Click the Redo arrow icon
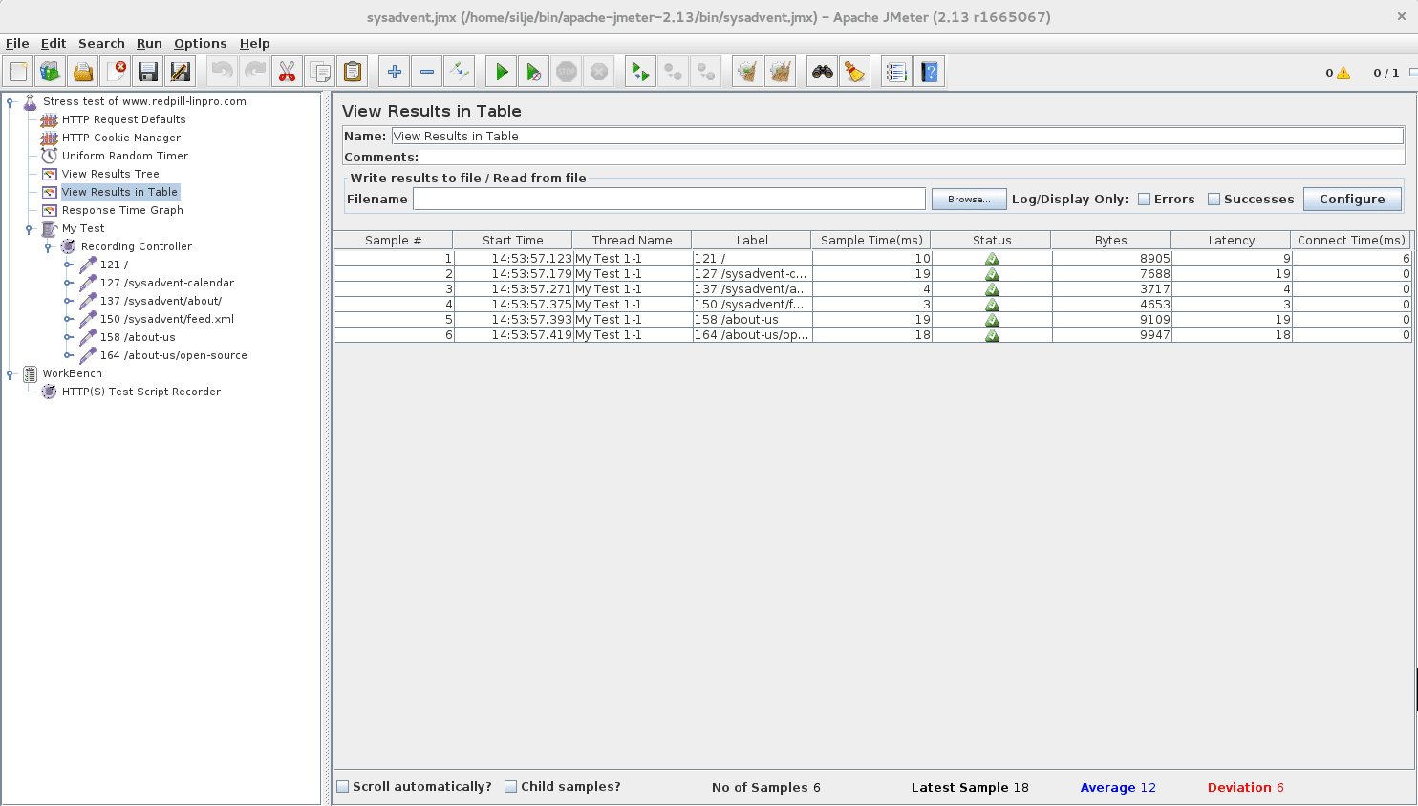The height and width of the screenshot is (806, 1418). coord(254,72)
